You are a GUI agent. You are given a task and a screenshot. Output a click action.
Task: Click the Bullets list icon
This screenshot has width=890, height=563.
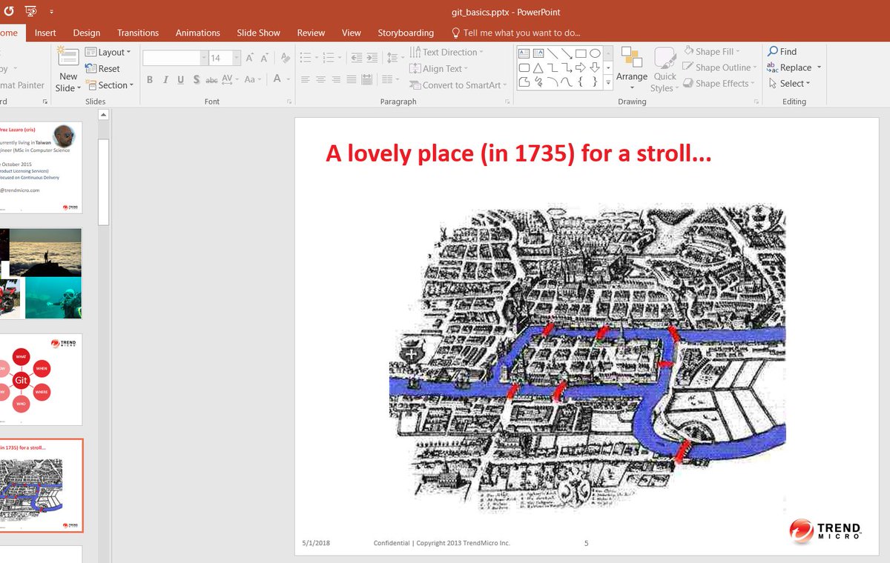tap(304, 58)
